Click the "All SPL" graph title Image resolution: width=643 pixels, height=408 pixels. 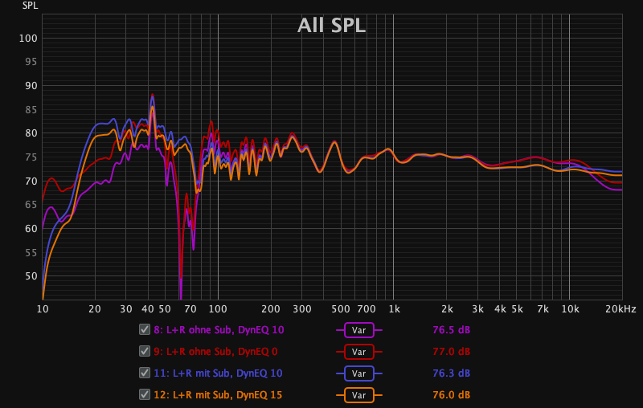click(x=331, y=26)
